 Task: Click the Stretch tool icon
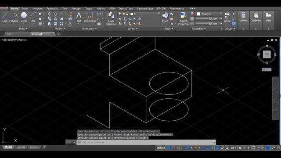coord(50,24)
